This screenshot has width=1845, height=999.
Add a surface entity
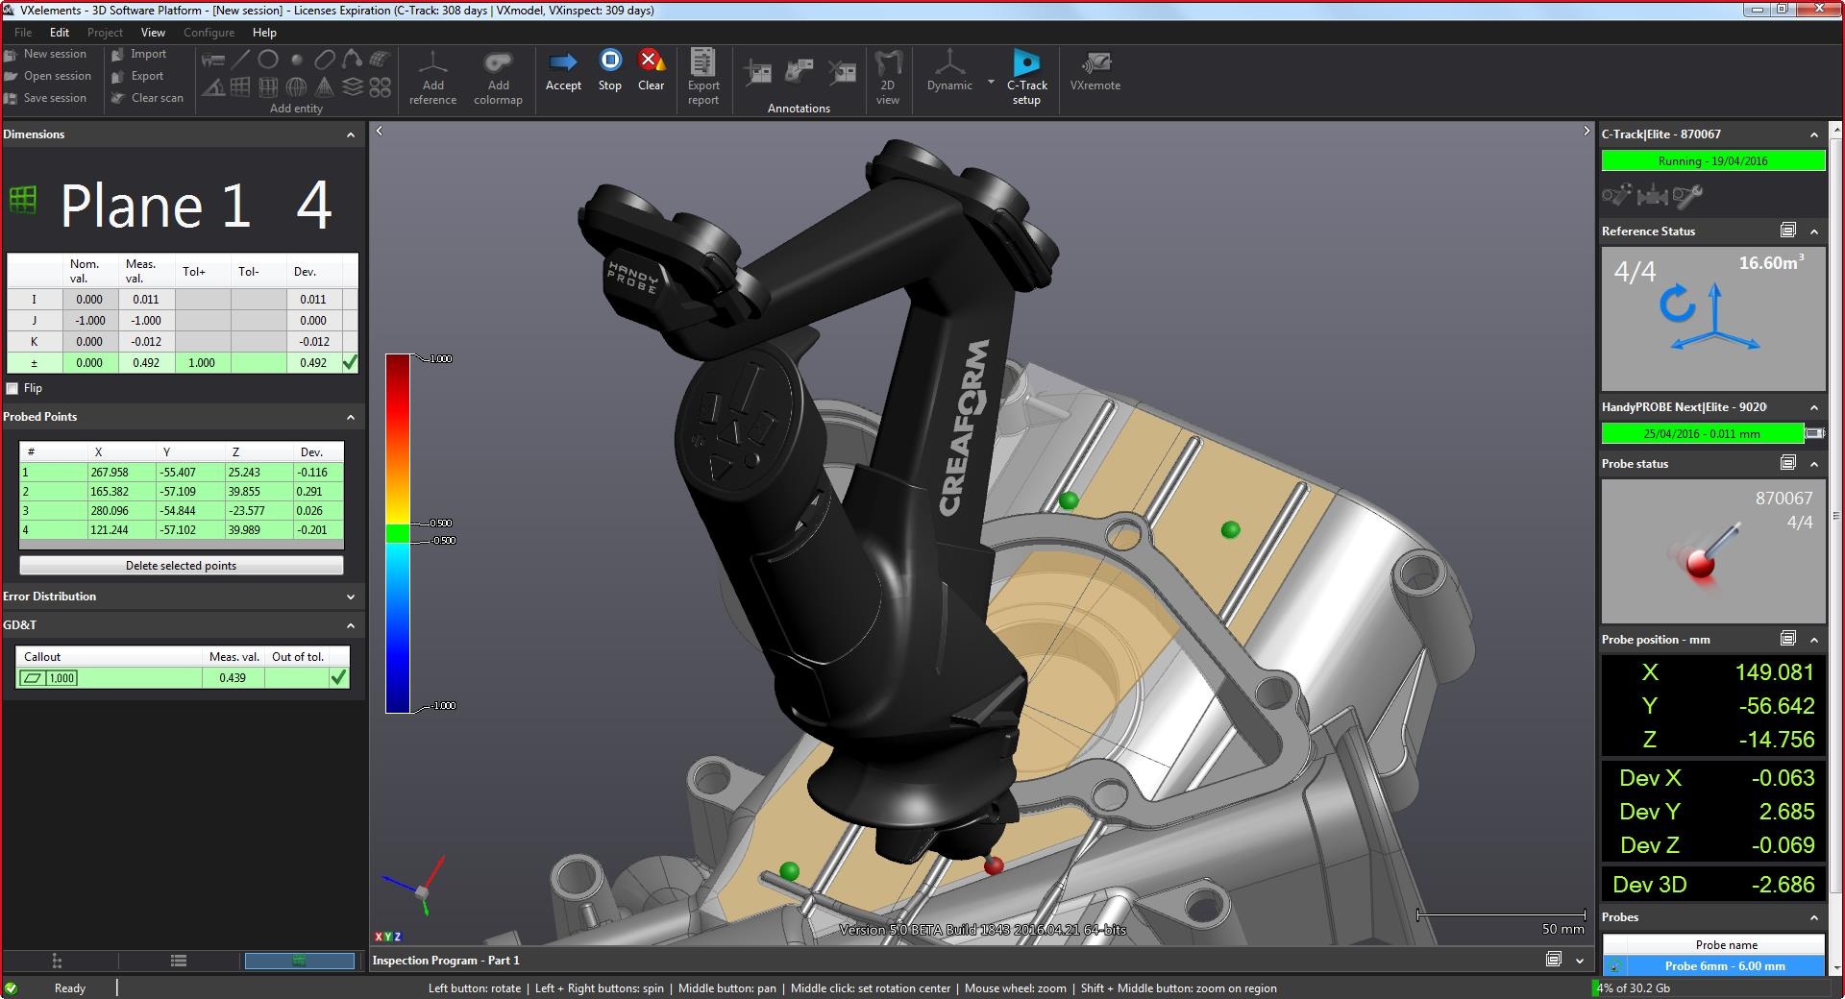[381, 60]
